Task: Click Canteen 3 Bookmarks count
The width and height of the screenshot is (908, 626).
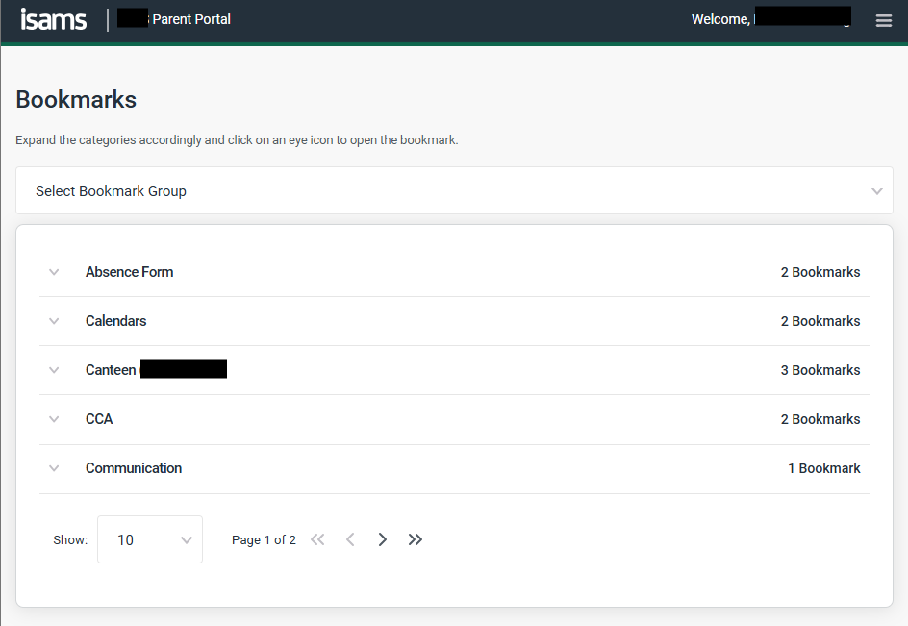Action: point(820,370)
